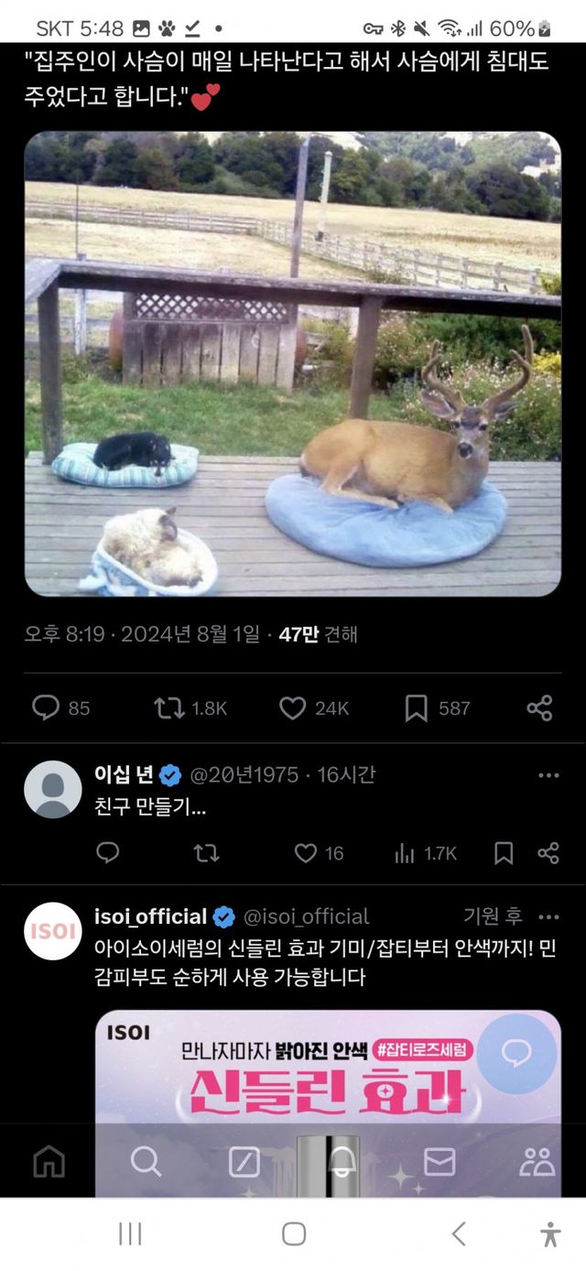
Task: Go to Home tab
Action: (x=49, y=1161)
